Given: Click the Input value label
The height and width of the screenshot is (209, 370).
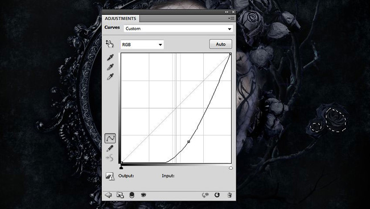Looking at the screenshot, I should tap(168, 176).
